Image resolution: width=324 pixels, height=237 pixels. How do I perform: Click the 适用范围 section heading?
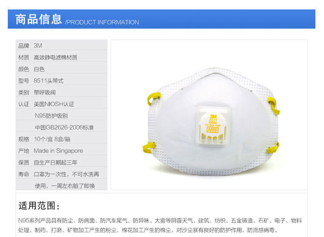point(39,205)
